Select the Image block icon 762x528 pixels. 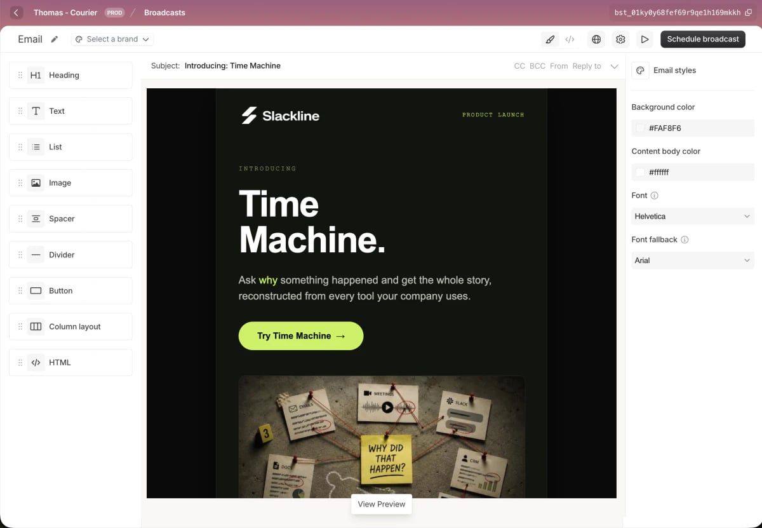tap(36, 183)
